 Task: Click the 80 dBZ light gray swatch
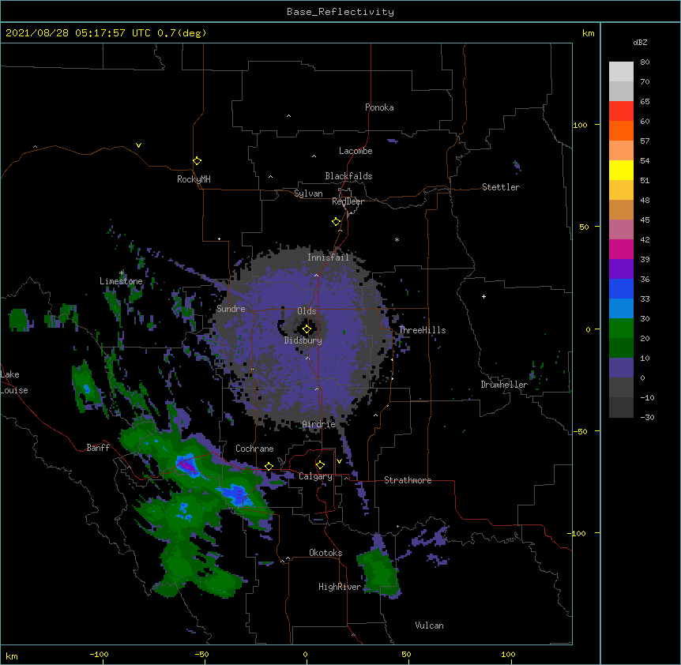coord(621,71)
